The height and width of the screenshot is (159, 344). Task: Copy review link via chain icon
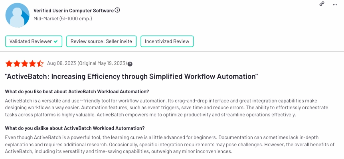(x=322, y=4)
